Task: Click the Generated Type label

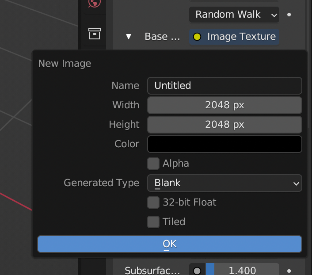Action: pos(101,183)
